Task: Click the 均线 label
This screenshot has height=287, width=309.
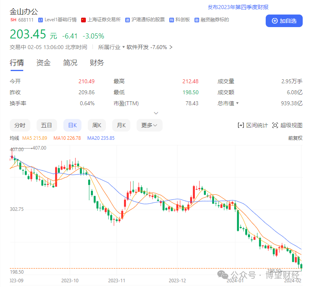Action: point(15,138)
